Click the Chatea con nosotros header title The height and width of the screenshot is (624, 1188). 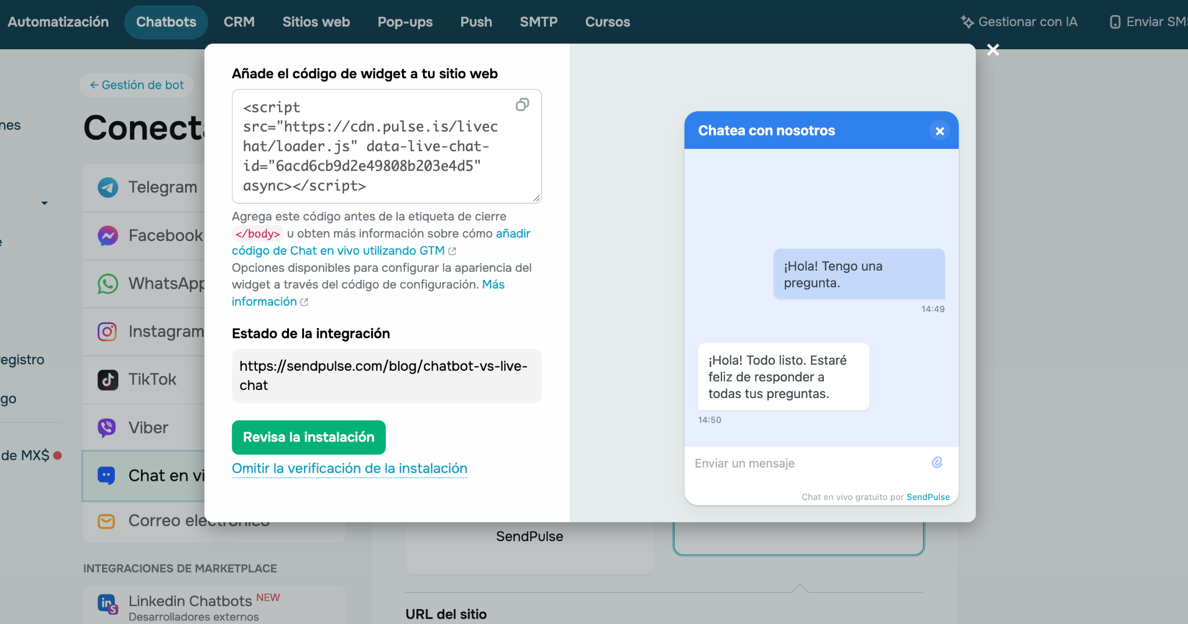coord(766,131)
